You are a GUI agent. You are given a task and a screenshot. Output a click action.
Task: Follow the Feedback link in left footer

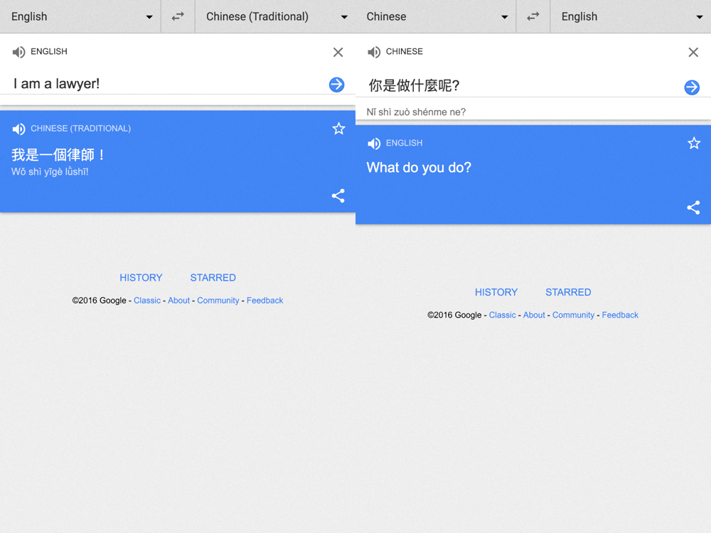click(264, 301)
